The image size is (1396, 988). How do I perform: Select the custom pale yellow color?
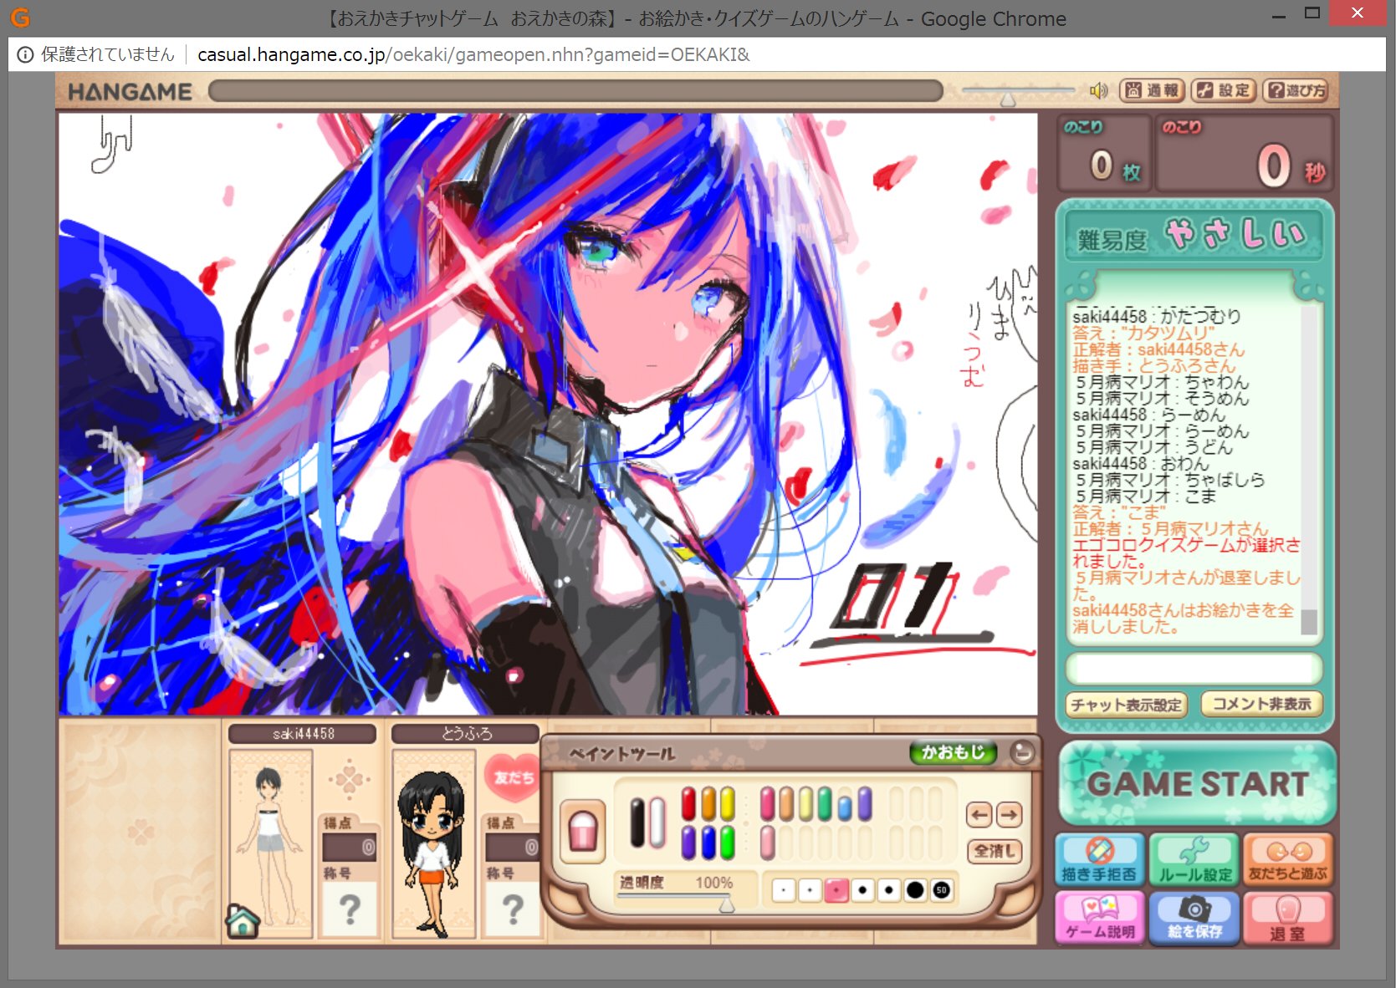[805, 804]
